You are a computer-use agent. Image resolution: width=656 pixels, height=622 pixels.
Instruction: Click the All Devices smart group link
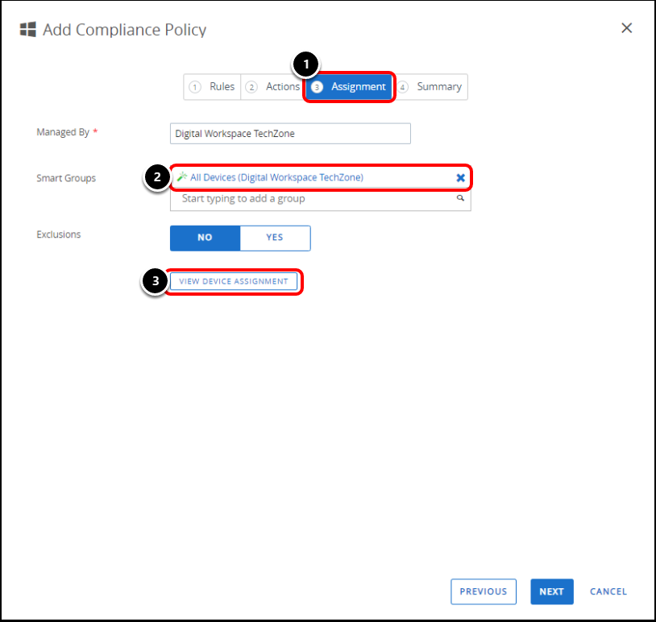pos(276,177)
